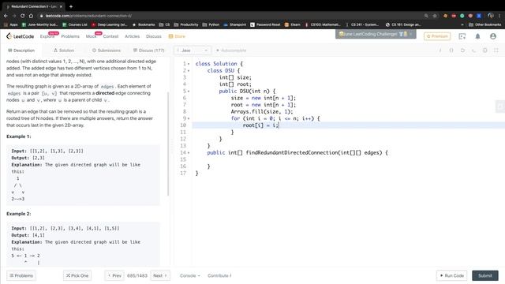
Task: Open the Chrome profile avatar
Action: click(491, 16)
